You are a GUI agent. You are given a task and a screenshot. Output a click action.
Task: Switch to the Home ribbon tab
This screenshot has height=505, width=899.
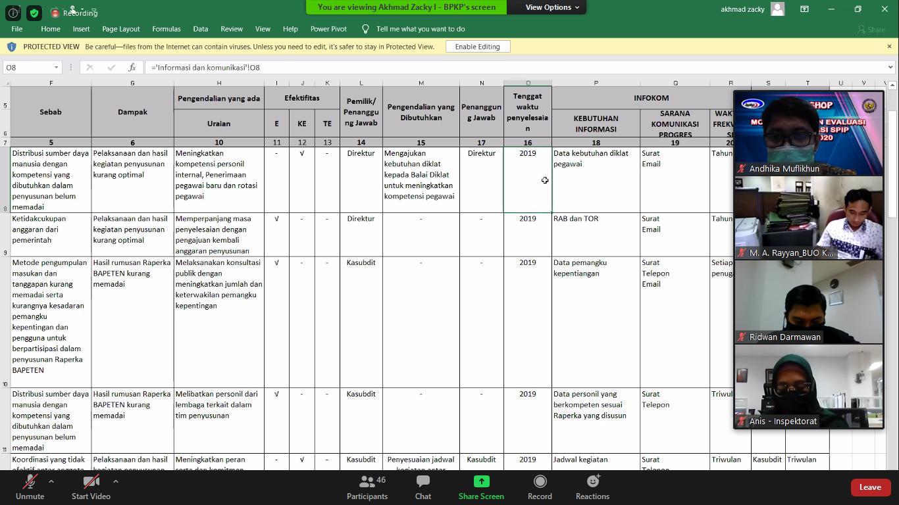[51, 29]
